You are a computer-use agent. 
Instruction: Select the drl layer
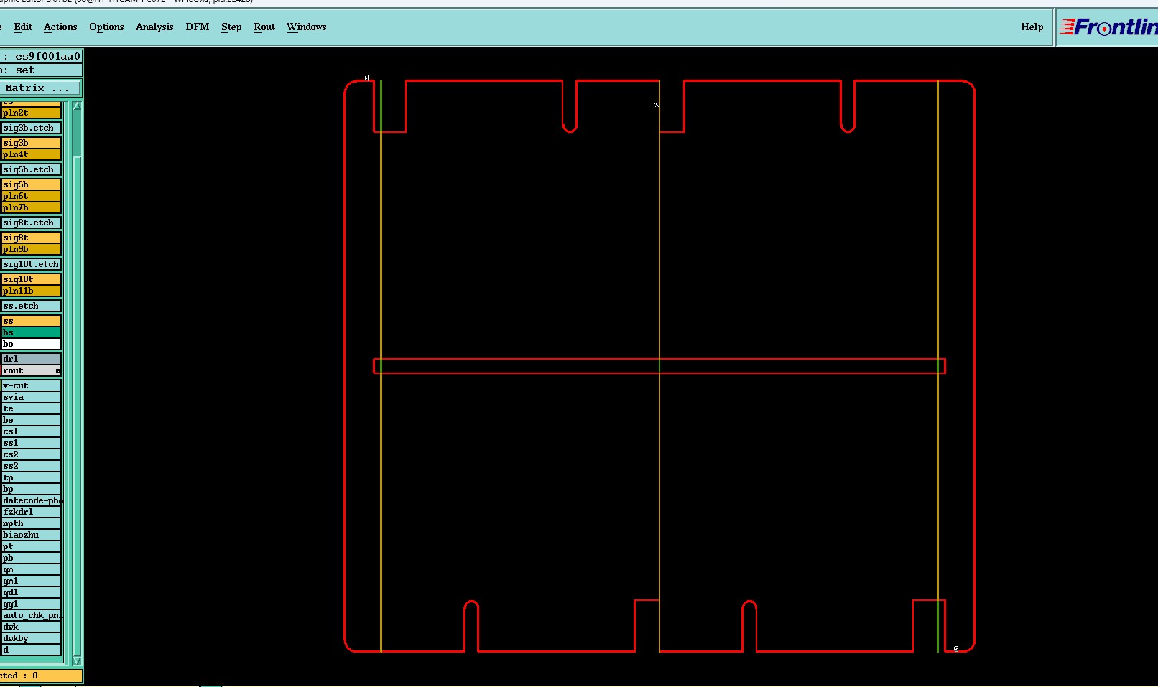[31, 359]
